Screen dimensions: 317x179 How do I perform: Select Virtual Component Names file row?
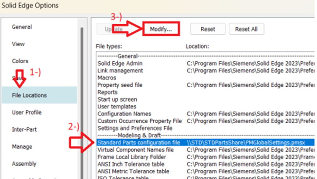click(205, 150)
